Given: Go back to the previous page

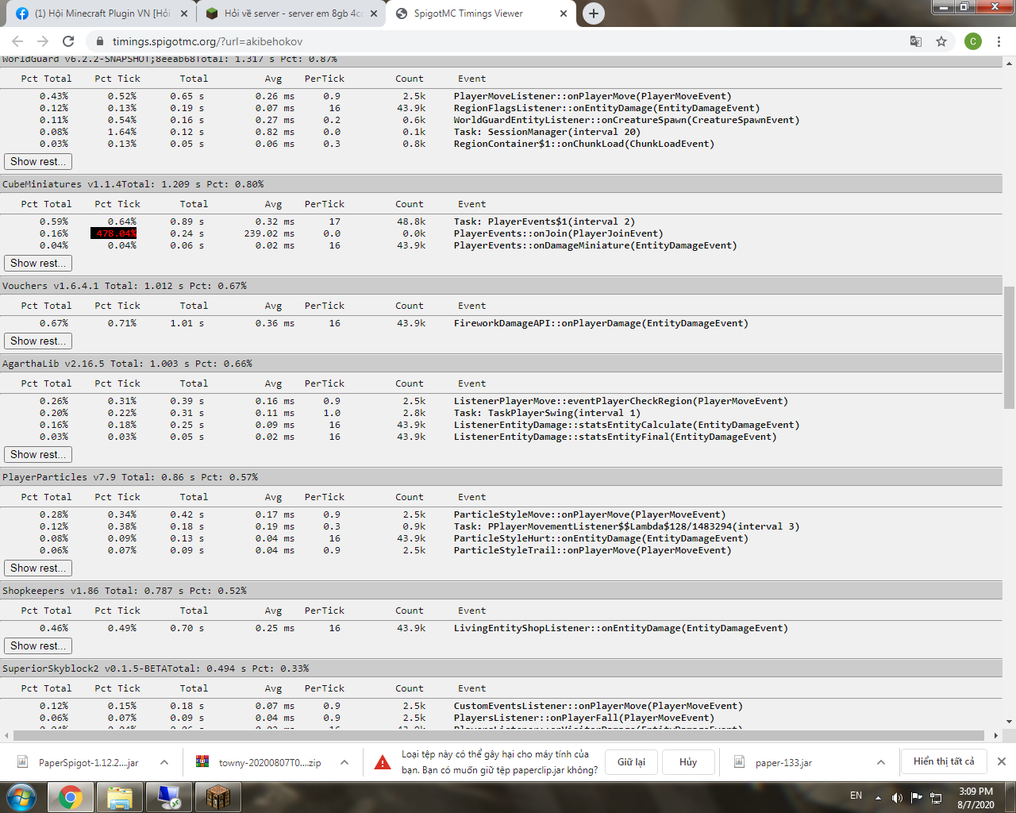Looking at the screenshot, I should pyautogui.click(x=17, y=41).
